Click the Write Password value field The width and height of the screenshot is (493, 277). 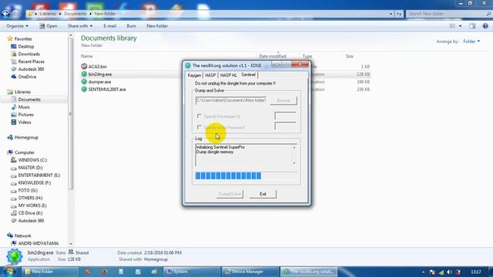(x=285, y=126)
